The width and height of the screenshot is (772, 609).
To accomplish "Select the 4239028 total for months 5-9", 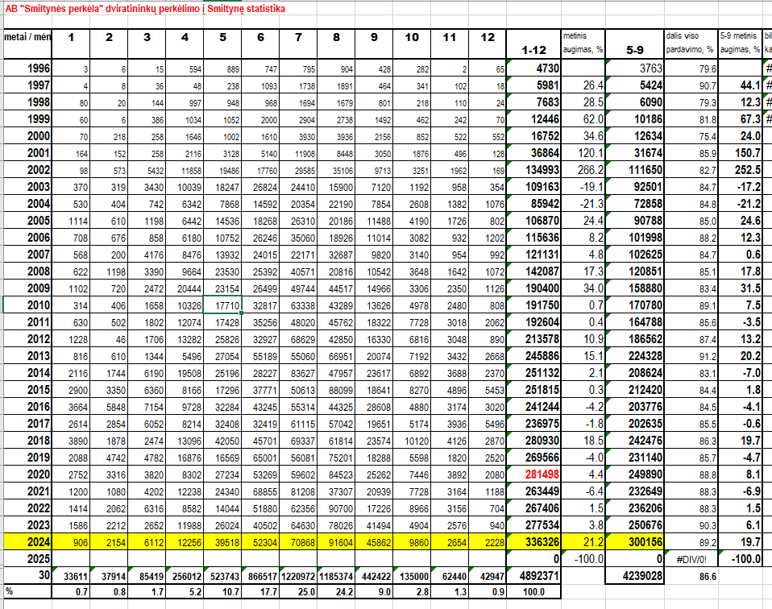I will 633,576.
